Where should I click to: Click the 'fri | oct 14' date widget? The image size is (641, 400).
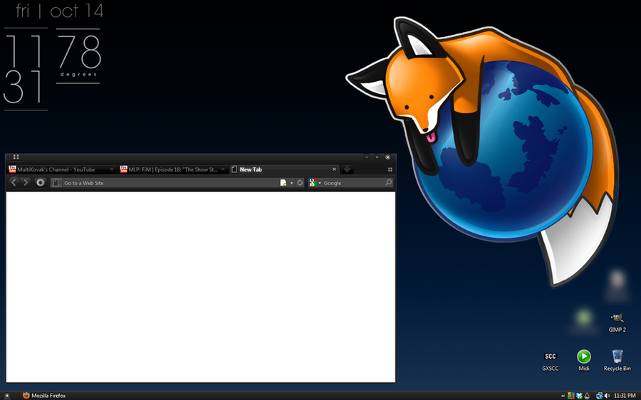pyautogui.click(x=60, y=11)
